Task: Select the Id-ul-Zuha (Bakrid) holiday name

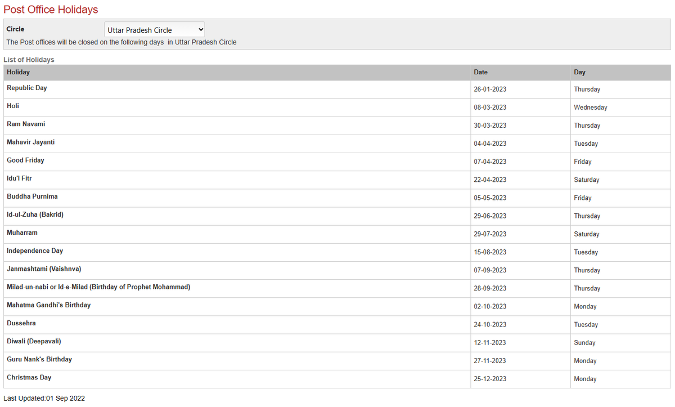Action: click(x=35, y=214)
